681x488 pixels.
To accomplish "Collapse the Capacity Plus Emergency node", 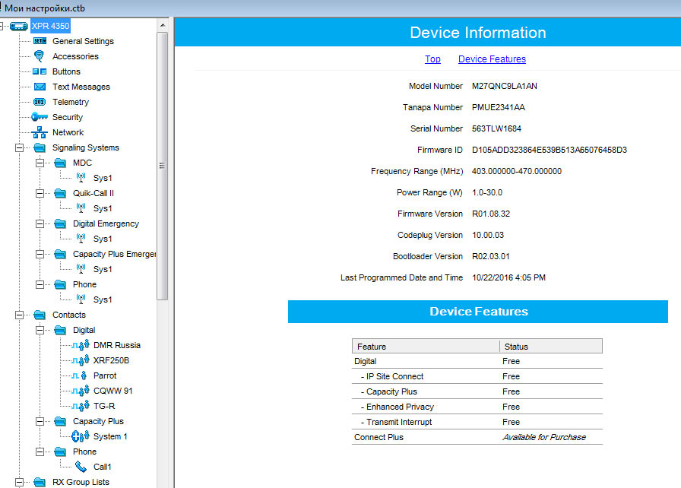I will pyautogui.click(x=40, y=254).
